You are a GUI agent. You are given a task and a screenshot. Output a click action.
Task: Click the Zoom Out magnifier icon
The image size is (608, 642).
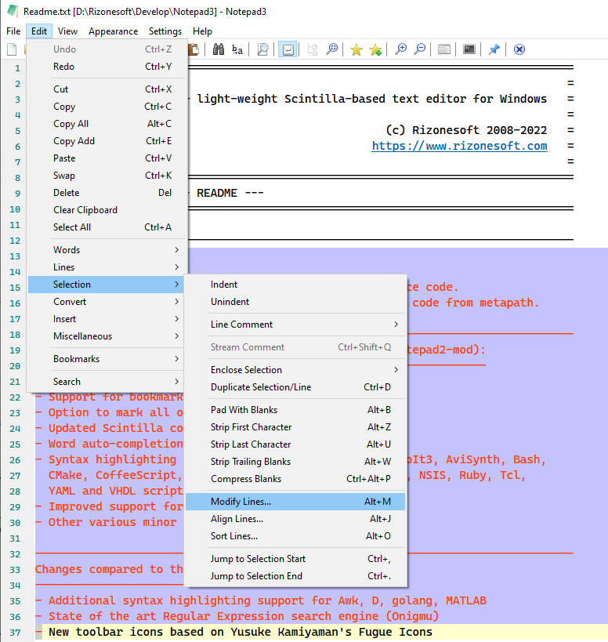(419, 49)
